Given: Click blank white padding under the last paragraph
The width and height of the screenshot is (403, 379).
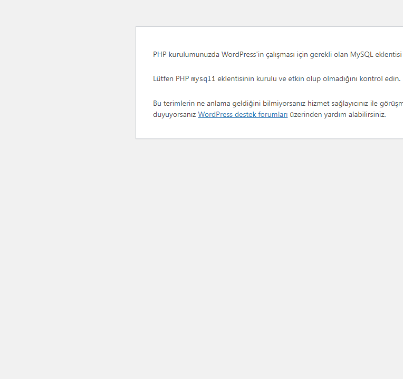Looking at the screenshot, I should [x=264, y=129].
